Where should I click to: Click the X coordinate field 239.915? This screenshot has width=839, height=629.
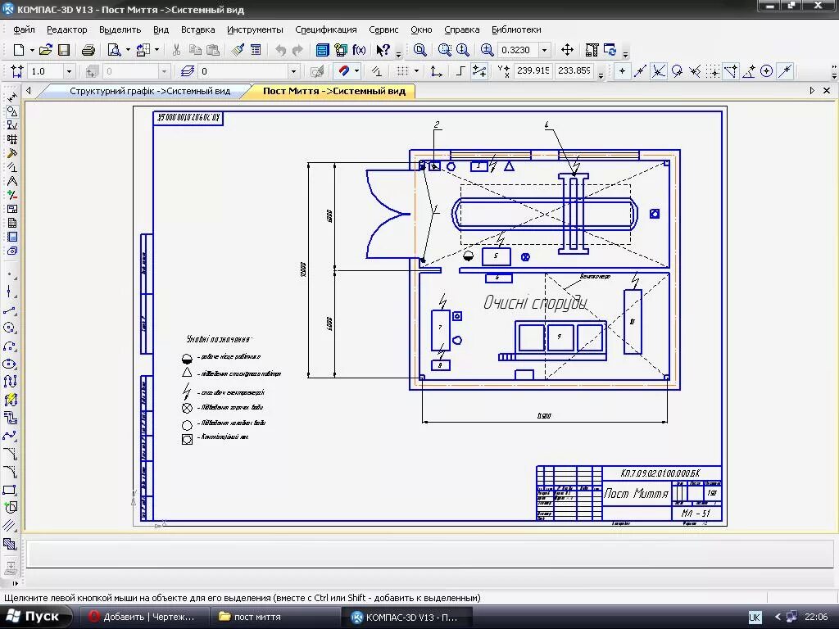533,70
